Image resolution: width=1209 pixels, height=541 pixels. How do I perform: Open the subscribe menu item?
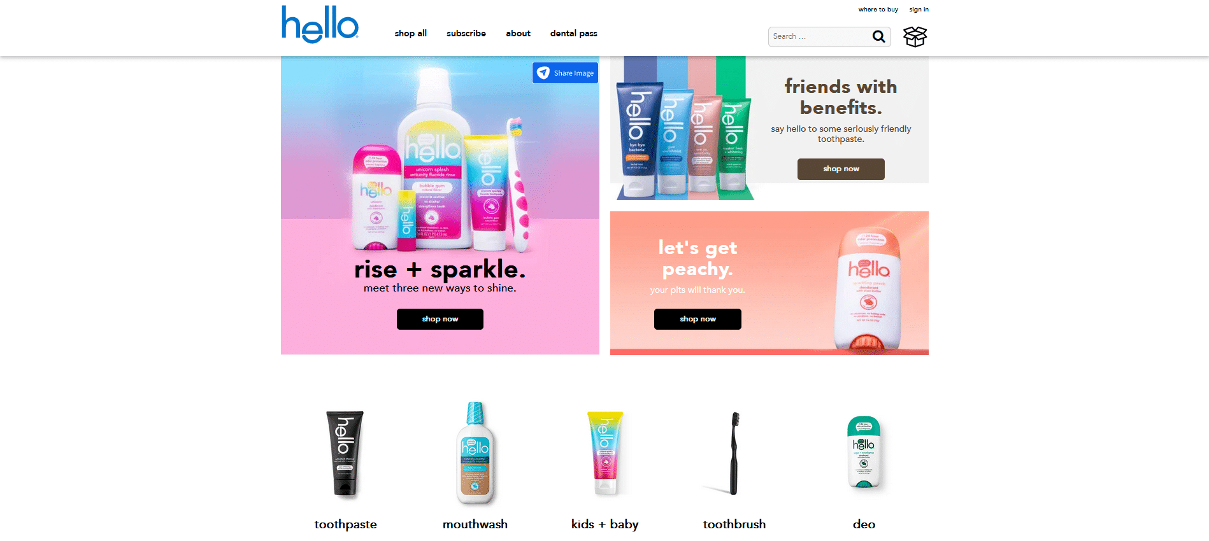[466, 34]
